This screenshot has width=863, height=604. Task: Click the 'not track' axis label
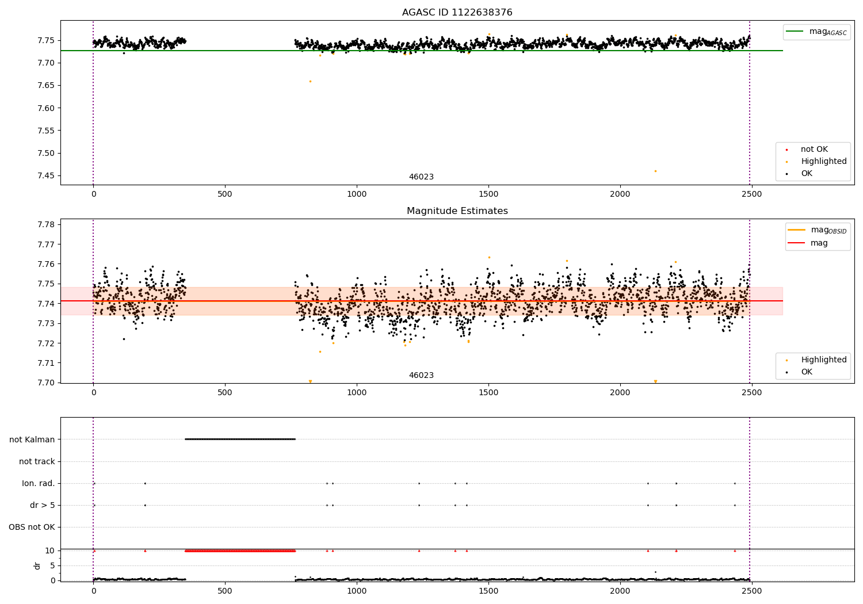[x=37, y=461]
